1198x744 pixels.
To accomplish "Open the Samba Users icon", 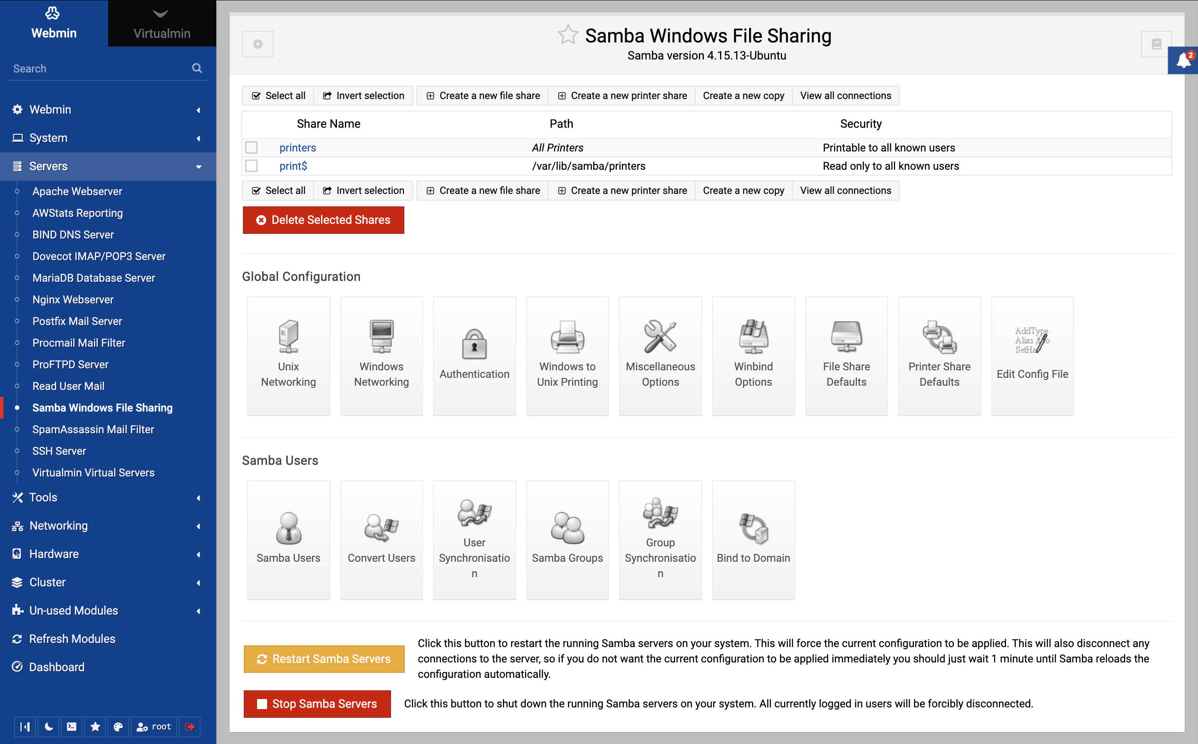I will pyautogui.click(x=288, y=540).
